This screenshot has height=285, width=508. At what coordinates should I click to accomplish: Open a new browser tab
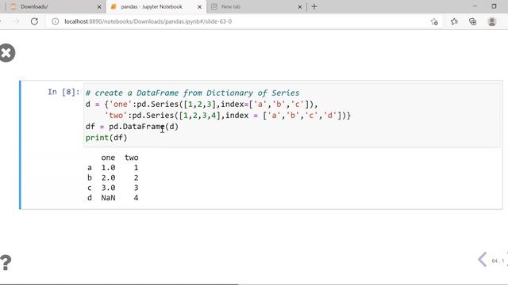point(314,6)
